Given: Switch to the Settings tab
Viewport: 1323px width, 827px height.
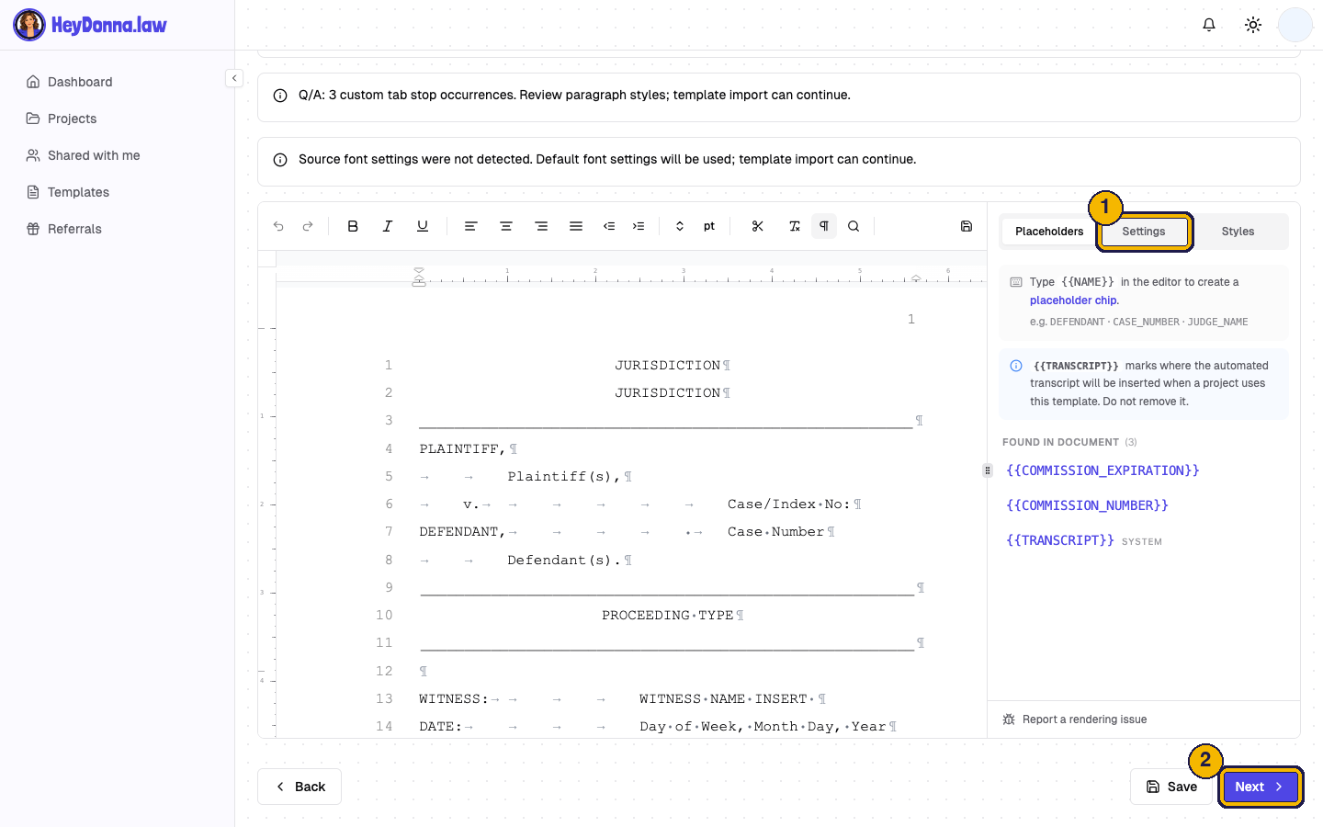Looking at the screenshot, I should (1144, 232).
